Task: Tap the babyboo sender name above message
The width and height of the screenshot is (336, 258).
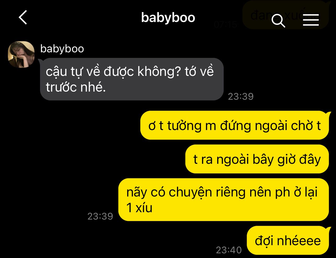Action: (x=62, y=49)
